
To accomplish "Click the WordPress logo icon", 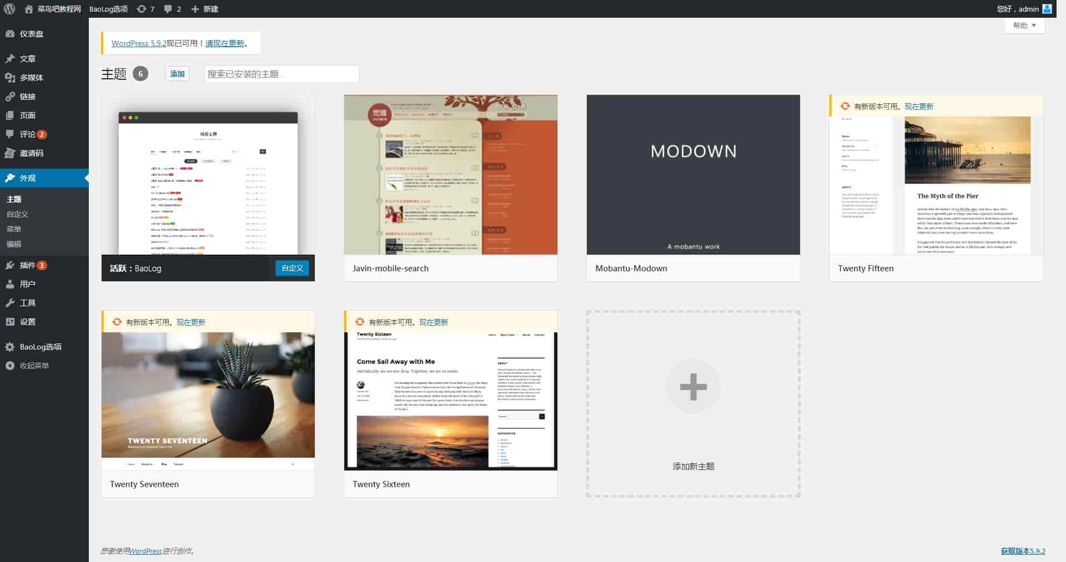I will coord(9,9).
